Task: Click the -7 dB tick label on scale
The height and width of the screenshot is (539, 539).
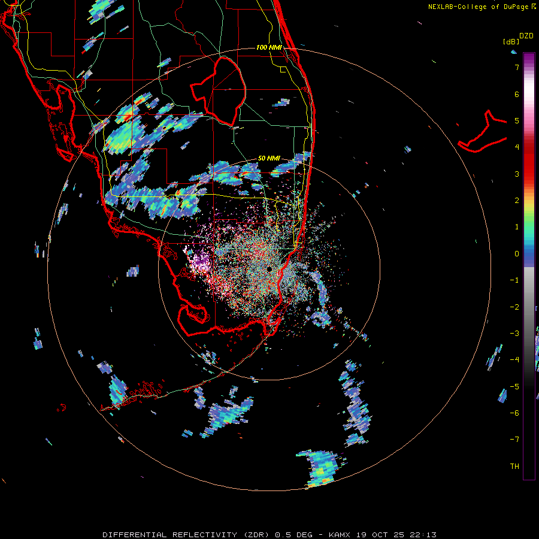Action: point(514,440)
